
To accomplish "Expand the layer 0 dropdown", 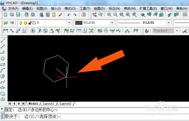I will 69,23.
